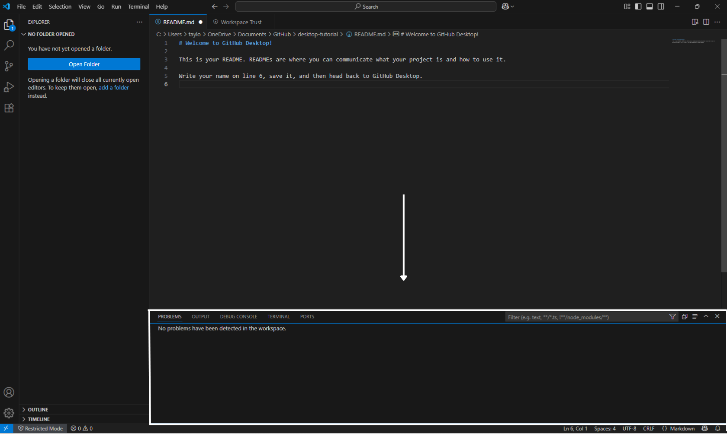Collapse all problems in panel

click(685, 317)
